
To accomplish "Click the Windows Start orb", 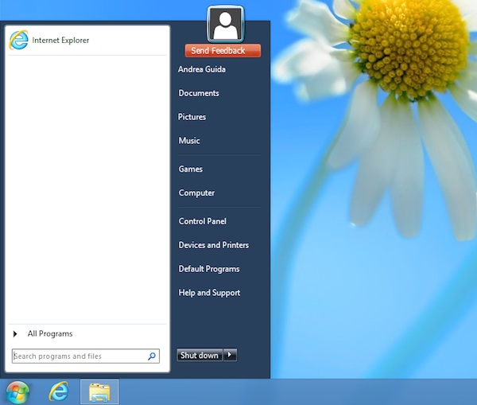I will 17,393.
